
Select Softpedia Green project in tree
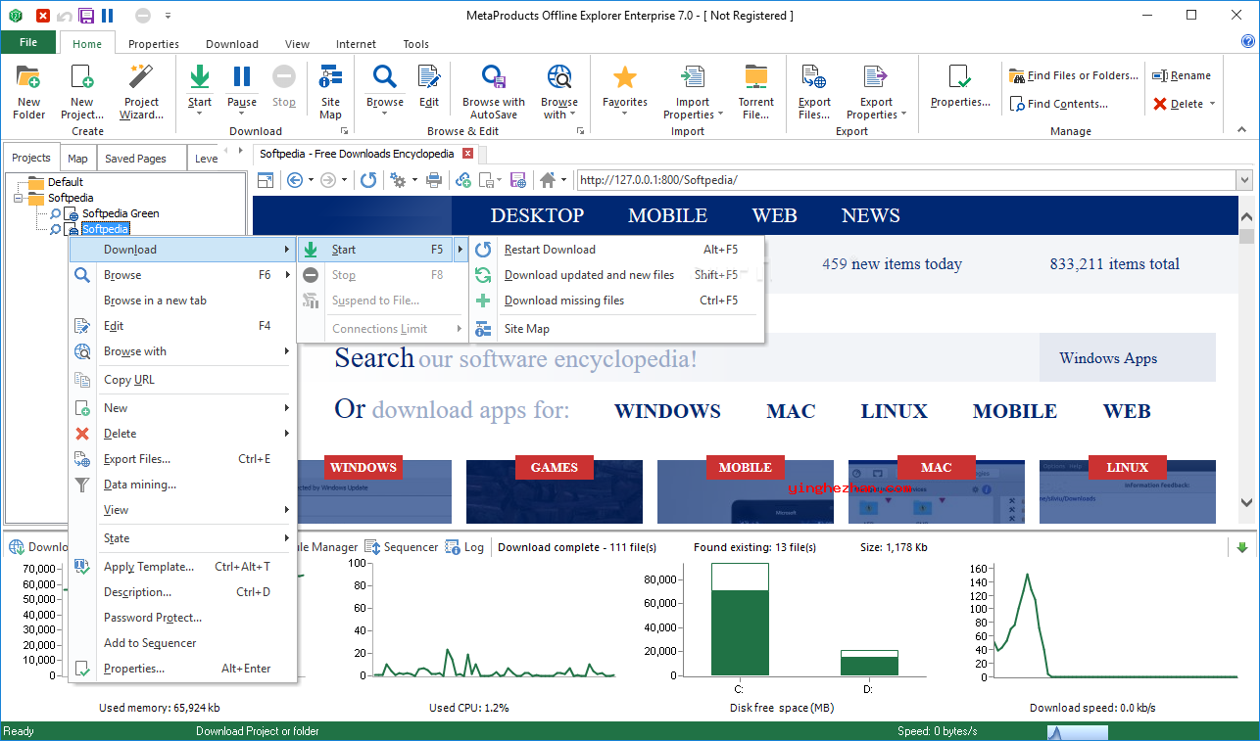tap(121, 213)
